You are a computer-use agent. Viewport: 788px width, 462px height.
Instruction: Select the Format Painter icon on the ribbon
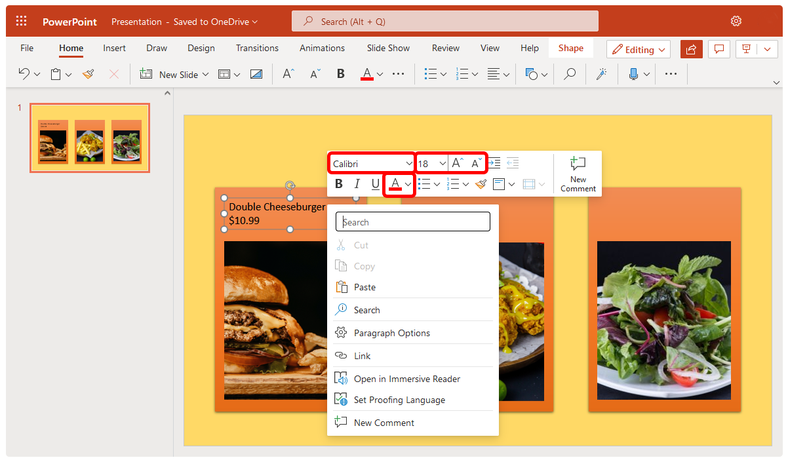click(88, 74)
